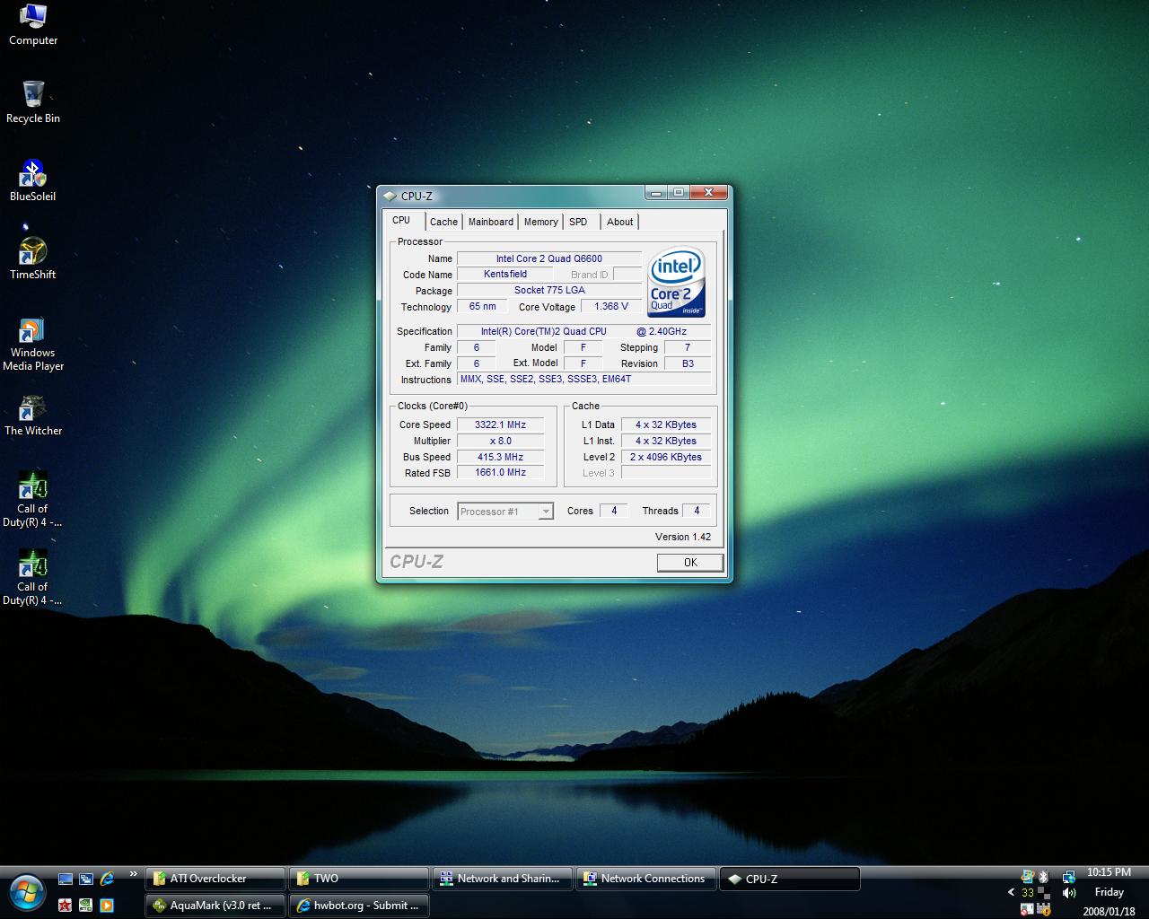Click OK button in CPU-Z
The image size is (1149, 919).
[690, 563]
